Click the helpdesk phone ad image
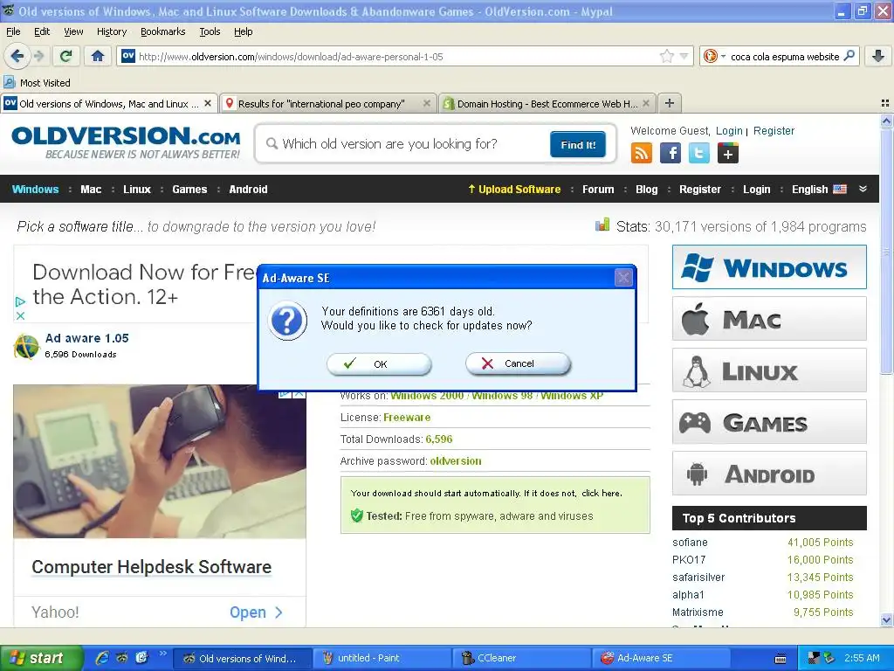 coord(160,461)
